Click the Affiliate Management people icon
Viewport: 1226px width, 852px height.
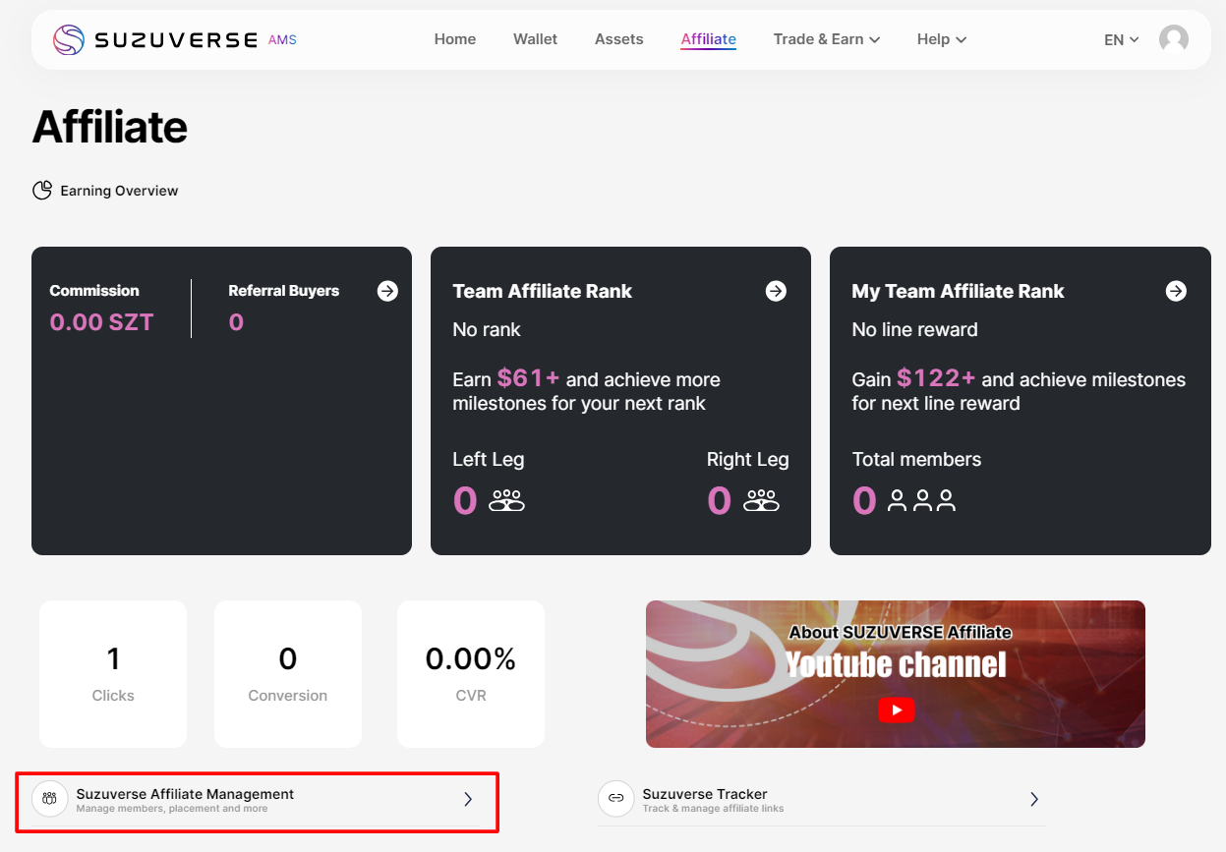(49, 799)
